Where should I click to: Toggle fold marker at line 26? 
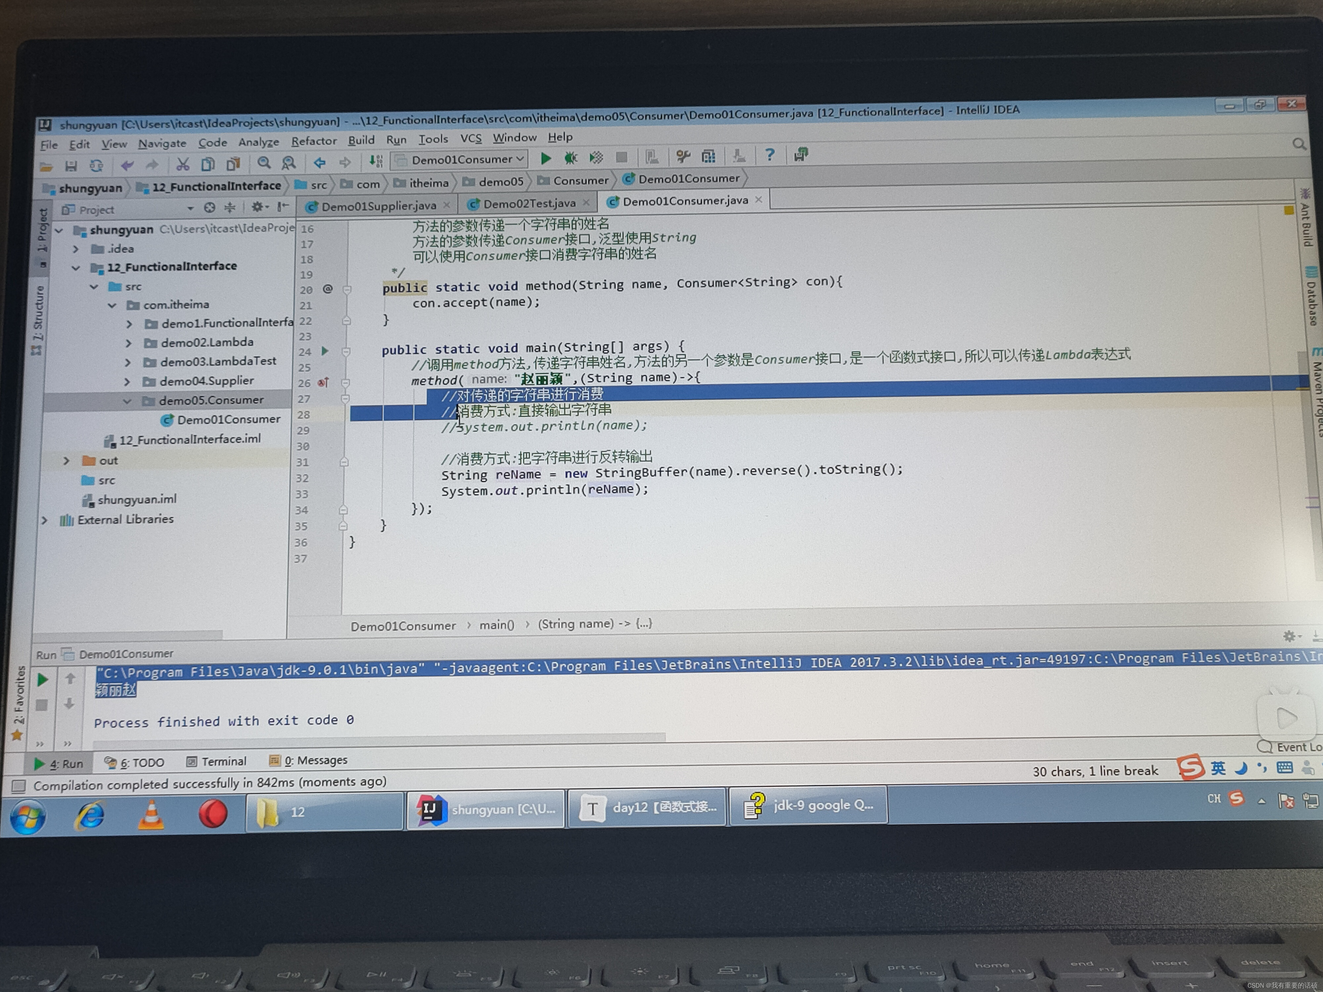pos(346,383)
